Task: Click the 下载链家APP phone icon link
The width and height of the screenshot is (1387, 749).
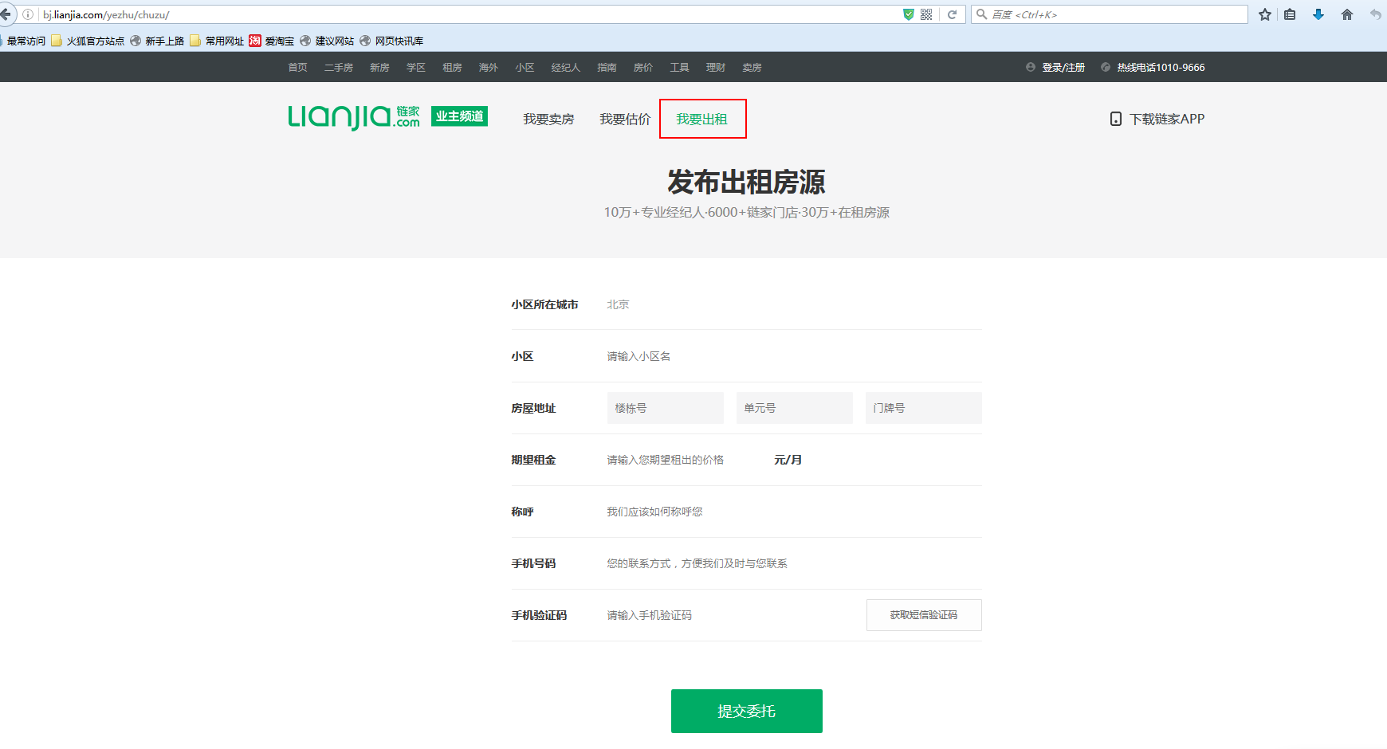Action: (1157, 119)
